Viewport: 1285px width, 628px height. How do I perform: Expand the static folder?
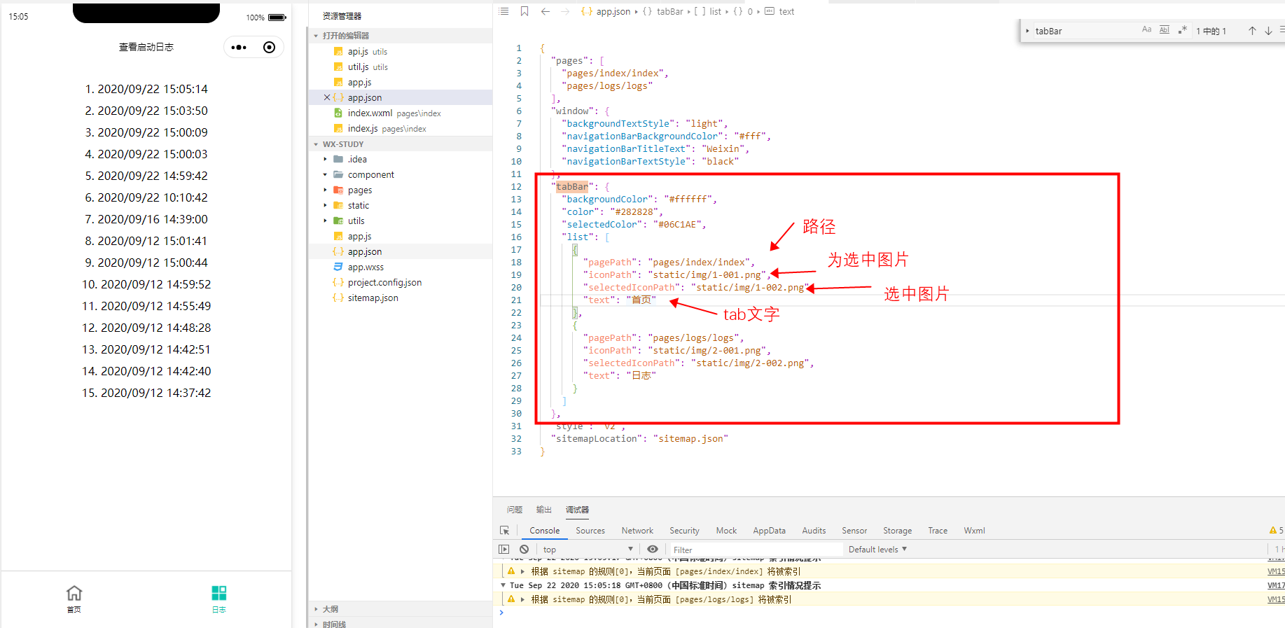click(x=325, y=206)
